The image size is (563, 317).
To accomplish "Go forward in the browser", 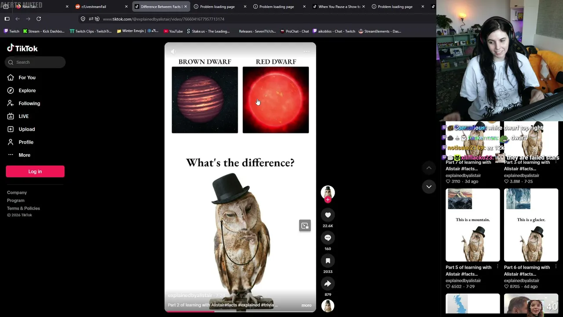I will tap(28, 19).
